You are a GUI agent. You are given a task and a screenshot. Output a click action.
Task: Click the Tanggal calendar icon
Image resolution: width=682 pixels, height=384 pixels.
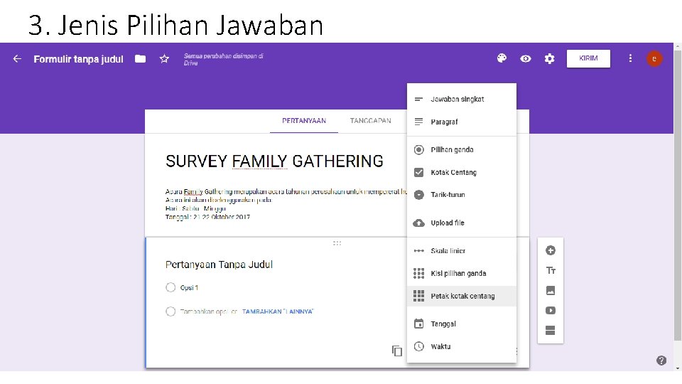[418, 324]
